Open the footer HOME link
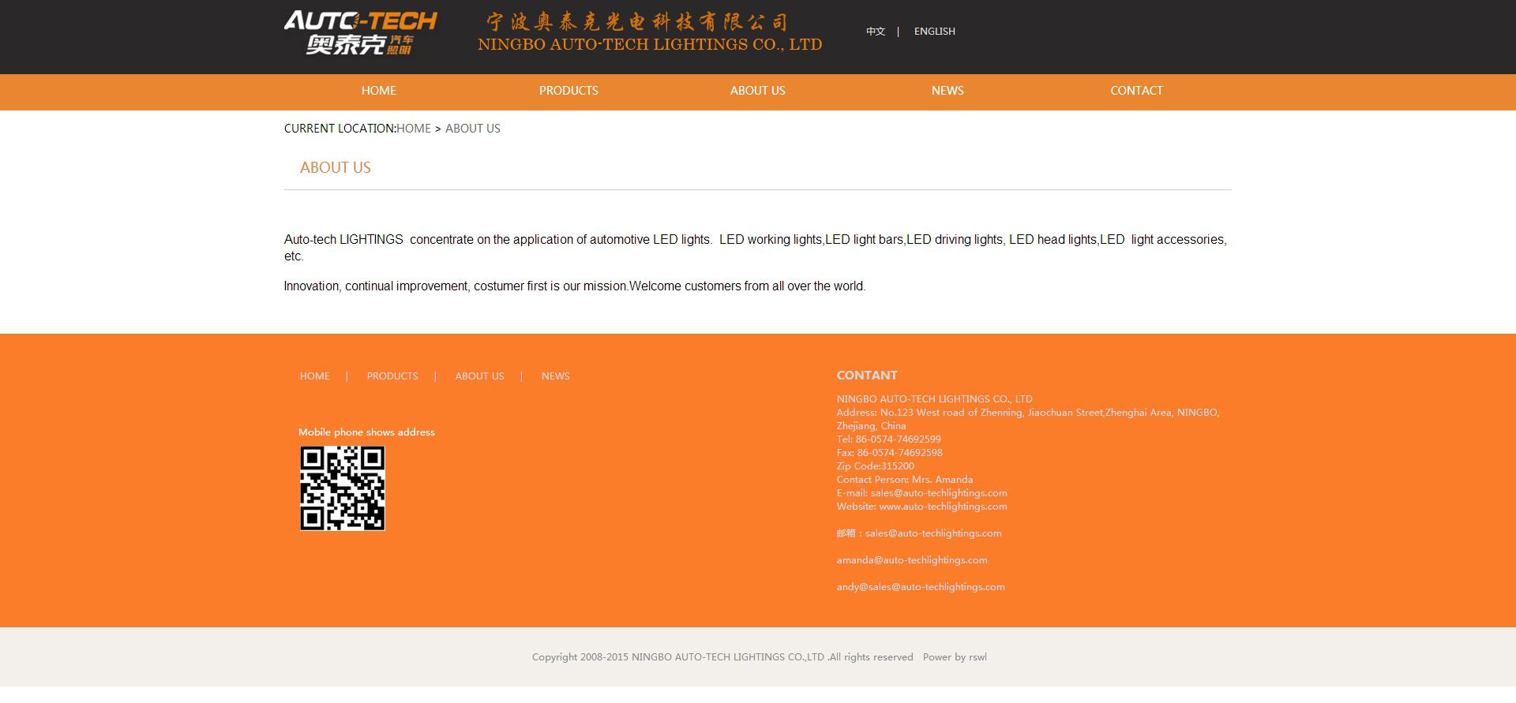This screenshot has width=1516, height=703. (314, 376)
